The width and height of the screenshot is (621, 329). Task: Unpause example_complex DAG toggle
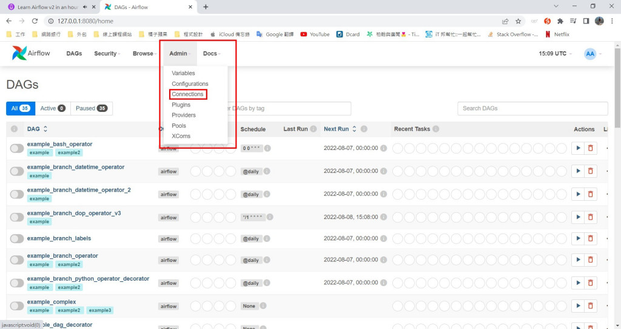tap(17, 305)
